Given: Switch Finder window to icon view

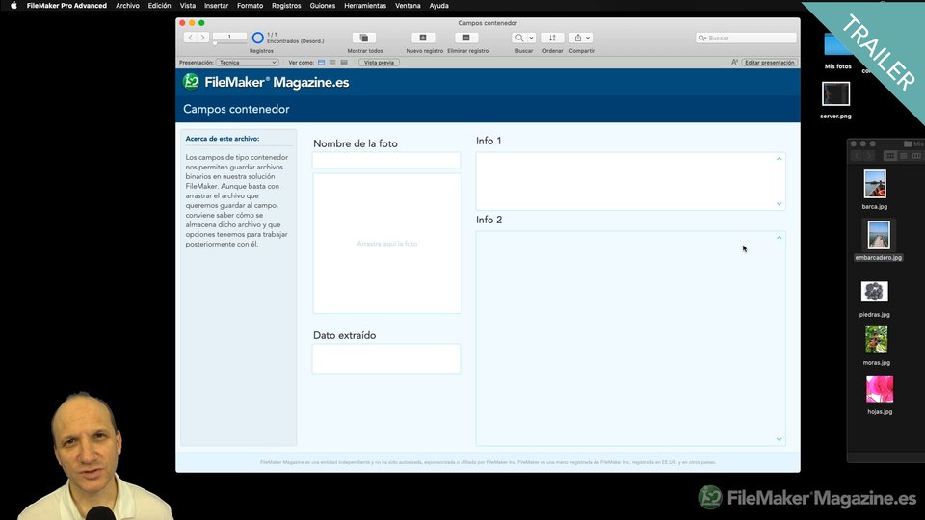Looking at the screenshot, I should click(x=890, y=156).
